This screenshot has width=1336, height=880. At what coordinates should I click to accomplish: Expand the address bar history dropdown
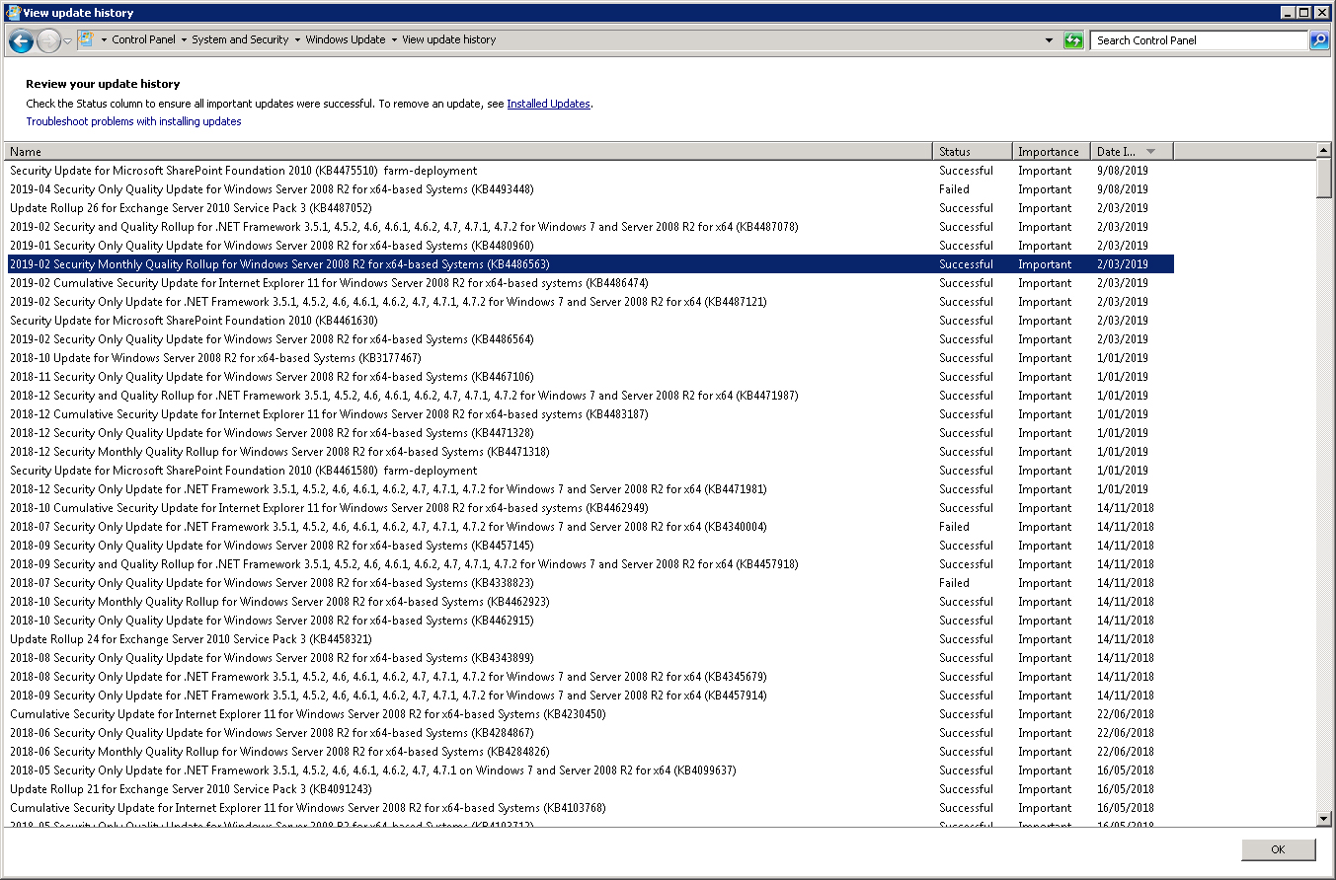click(1049, 40)
